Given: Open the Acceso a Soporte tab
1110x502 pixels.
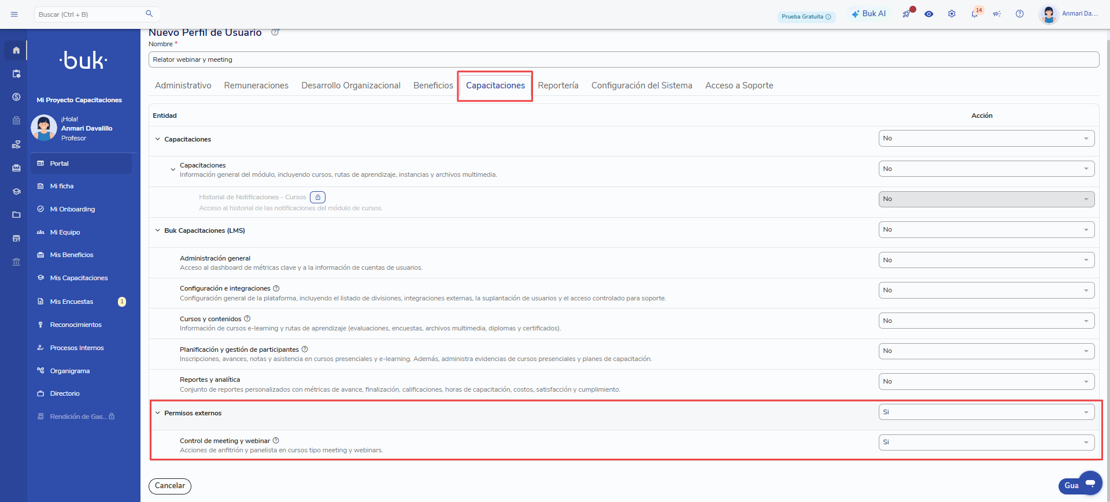Looking at the screenshot, I should click(x=739, y=85).
